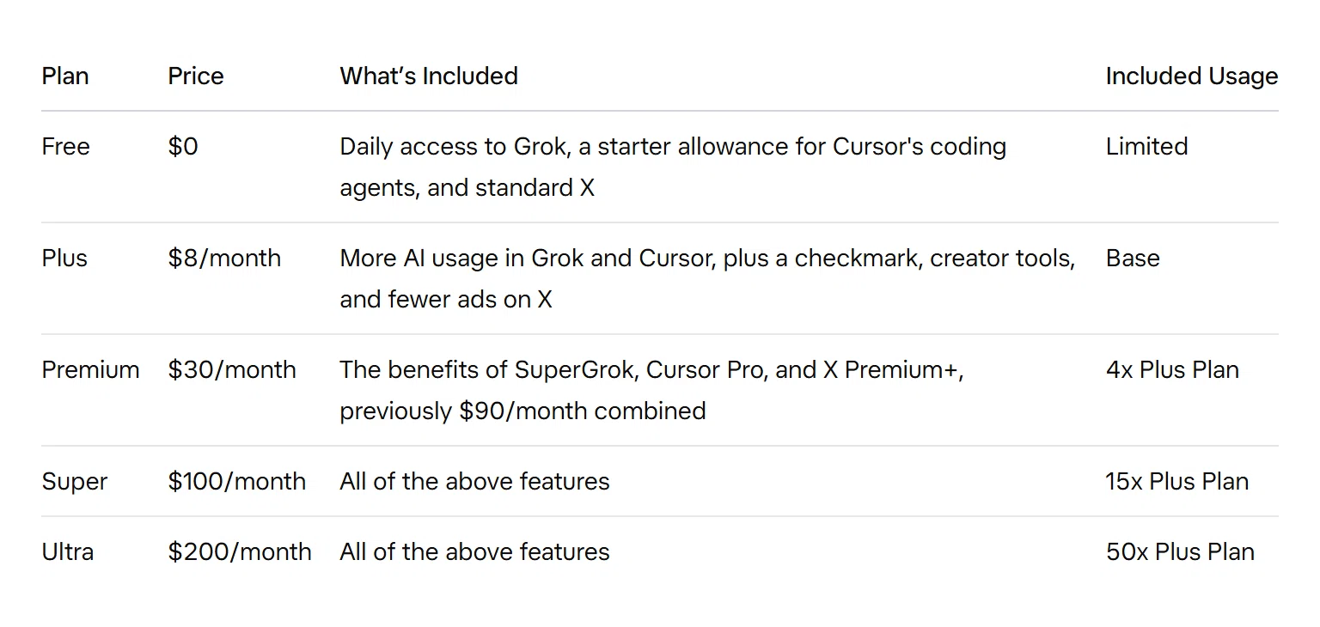The image size is (1320, 627).
Task: Click the Price column header
Action: click(196, 76)
